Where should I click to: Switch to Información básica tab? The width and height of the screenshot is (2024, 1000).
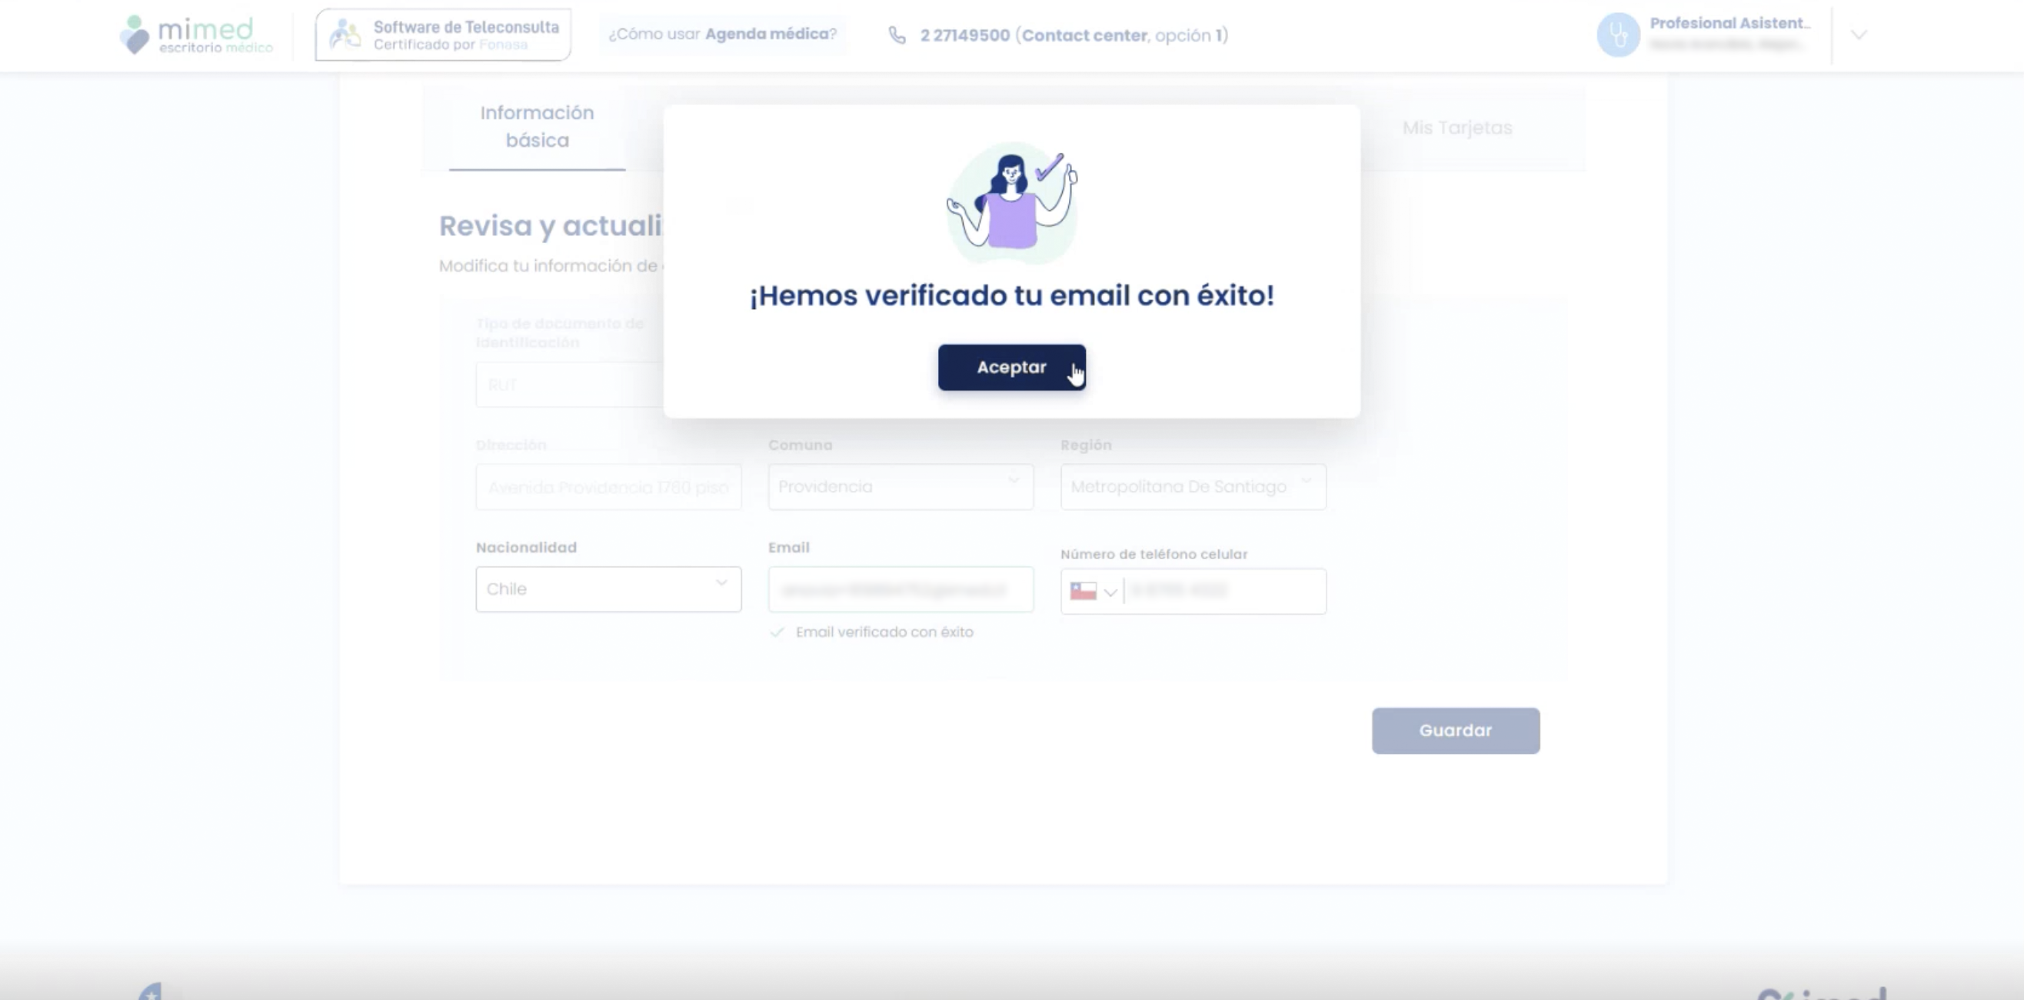[x=537, y=127]
